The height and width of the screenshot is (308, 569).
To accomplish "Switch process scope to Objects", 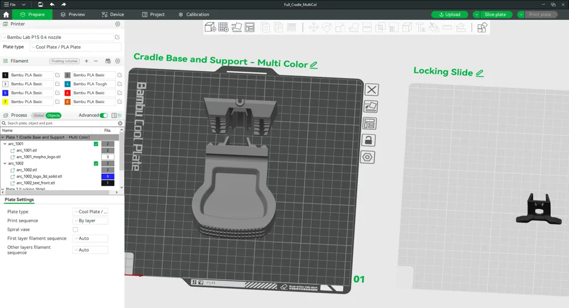I will pos(53,116).
